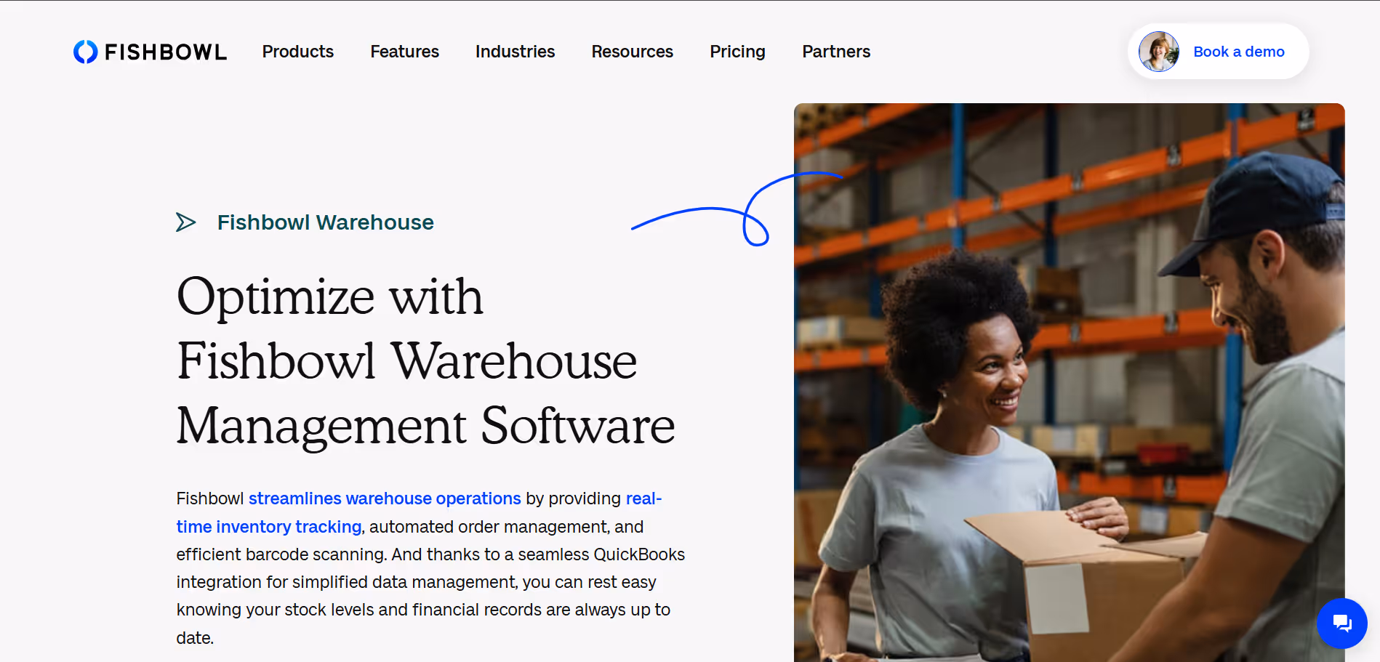Click the Book a demo button

coord(1219,52)
